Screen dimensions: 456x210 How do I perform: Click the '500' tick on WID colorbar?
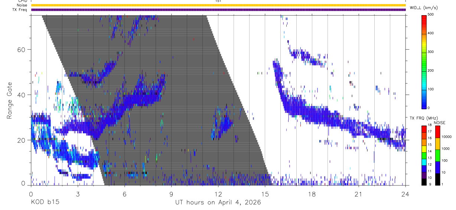coord(431,15)
